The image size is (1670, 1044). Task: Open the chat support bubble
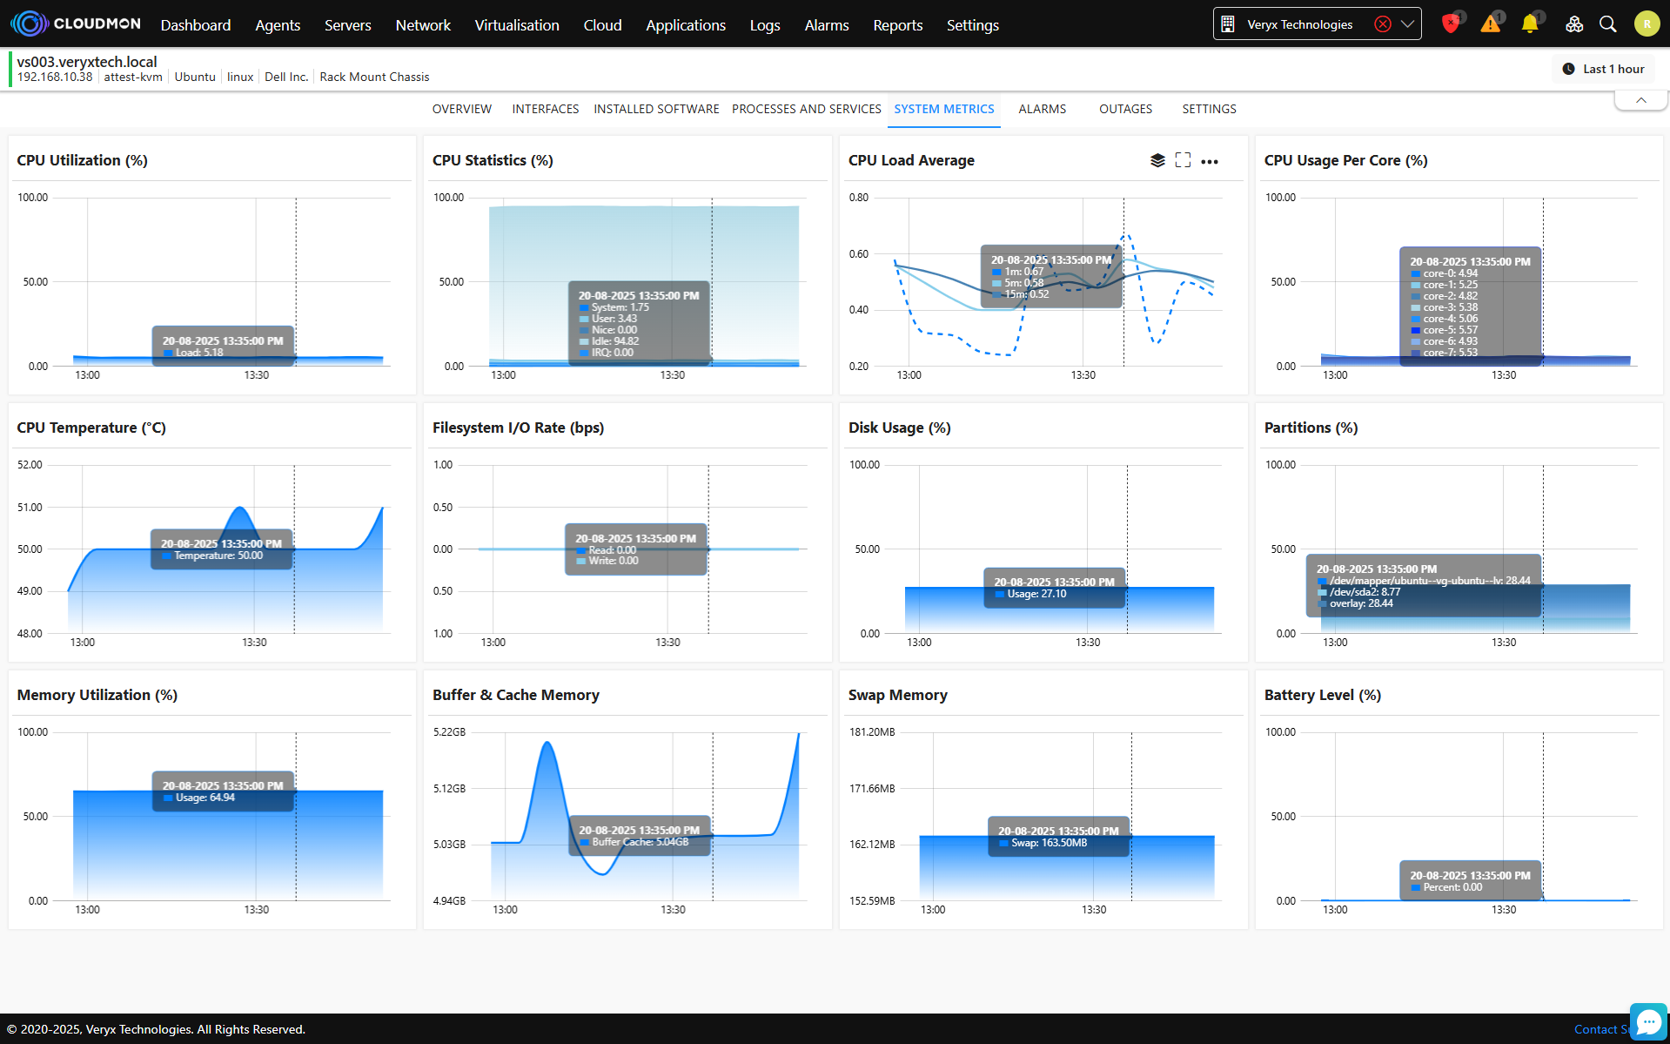point(1648,1021)
